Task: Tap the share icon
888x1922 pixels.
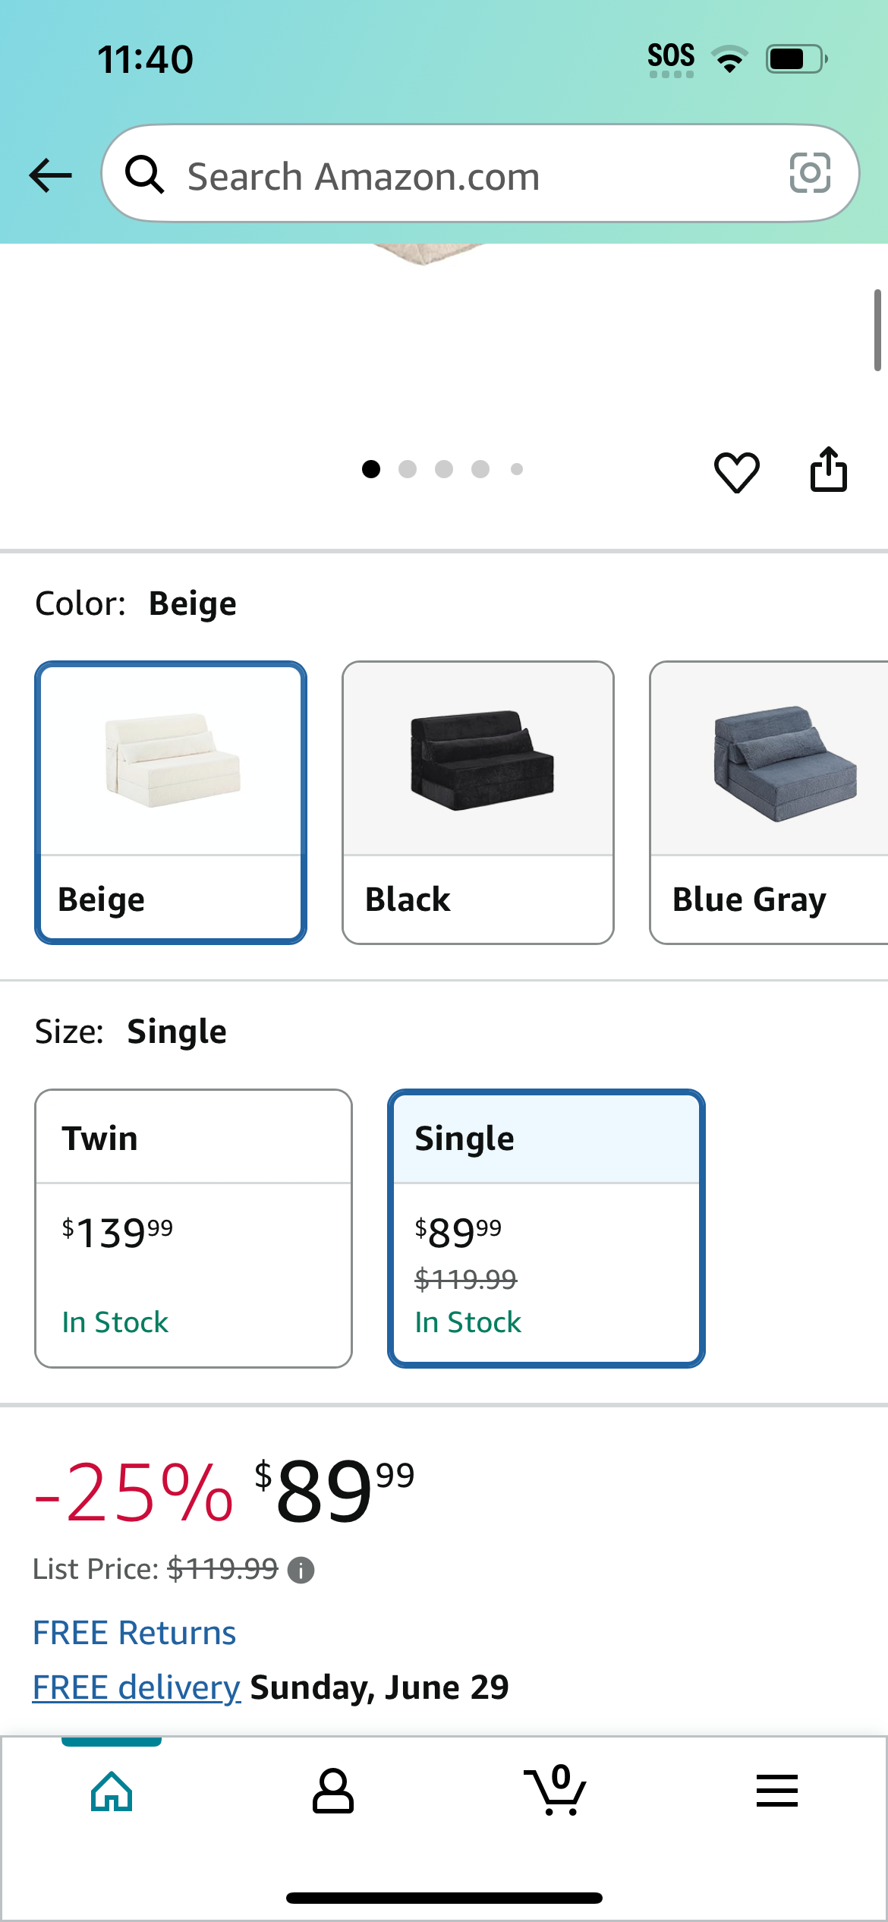Action: click(x=828, y=470)
